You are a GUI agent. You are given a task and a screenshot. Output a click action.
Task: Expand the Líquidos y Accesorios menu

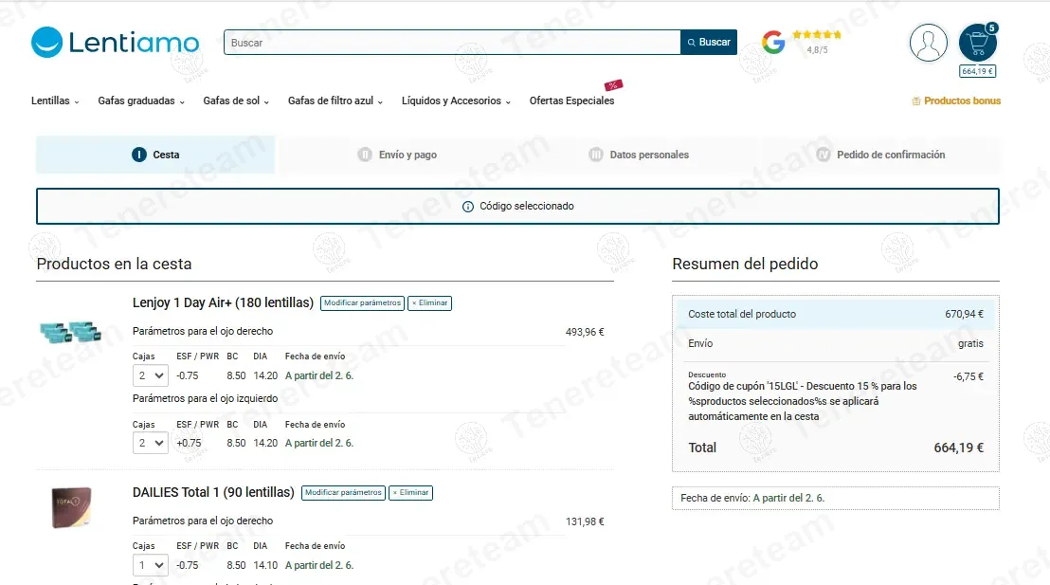(456, 101)
